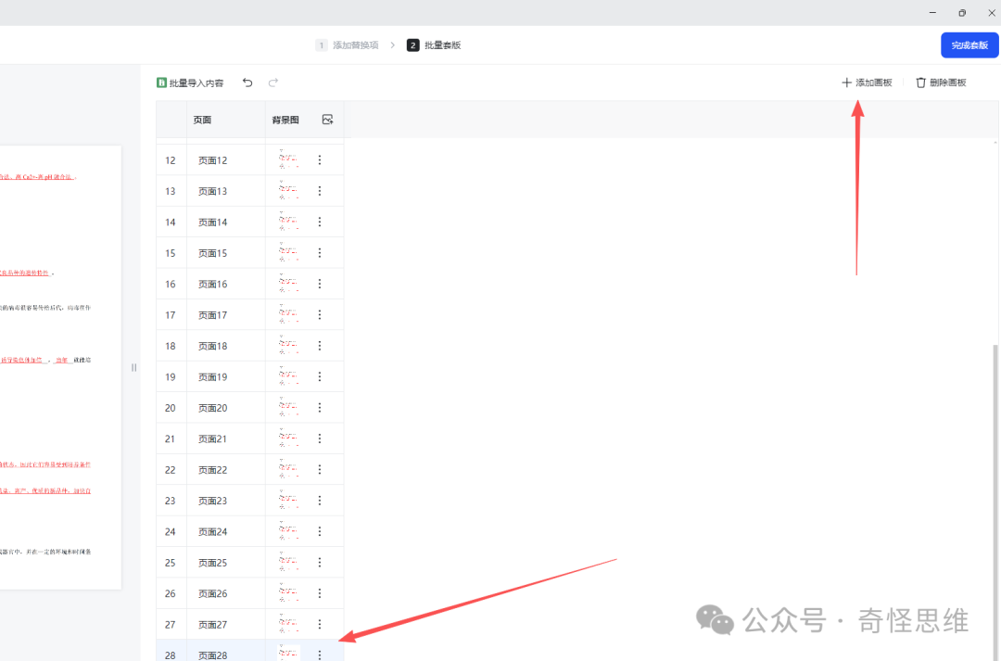This screenshot has width=1001, height=661.
Task: Click the background image replace icon in header
Action: pos(327,120)
